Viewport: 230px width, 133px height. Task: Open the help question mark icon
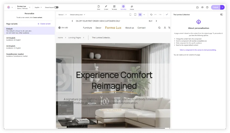pyautogui.click(x=207, y=7)
